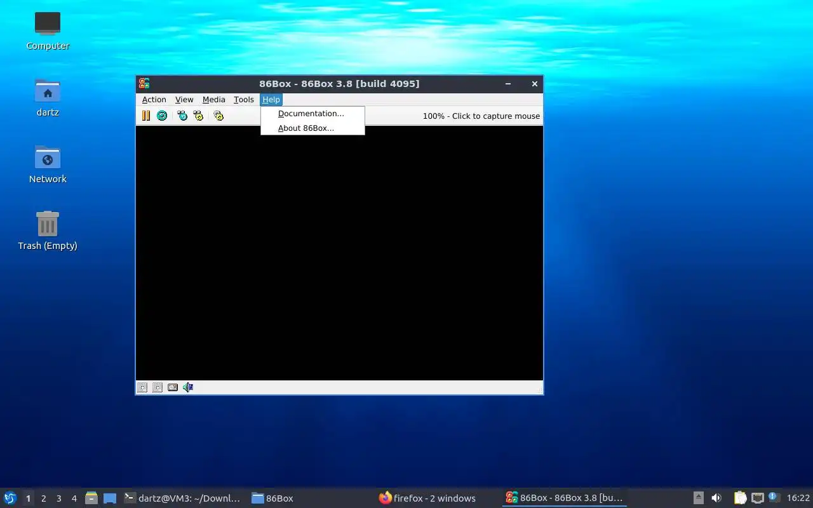Open machine settings via the toolbar gear icon

218,116
